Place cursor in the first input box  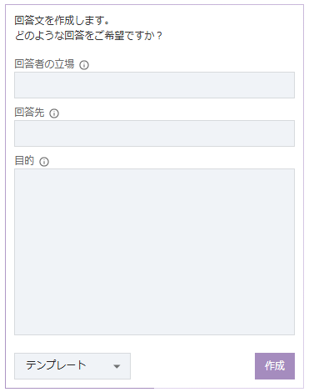[x=154, y=85]
